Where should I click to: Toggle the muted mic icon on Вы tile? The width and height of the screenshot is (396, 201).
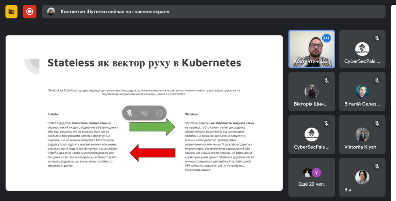coord(377,166)
